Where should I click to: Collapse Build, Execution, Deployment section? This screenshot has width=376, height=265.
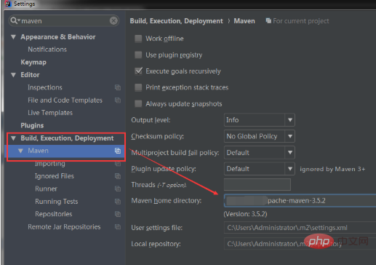coord(14,138)
